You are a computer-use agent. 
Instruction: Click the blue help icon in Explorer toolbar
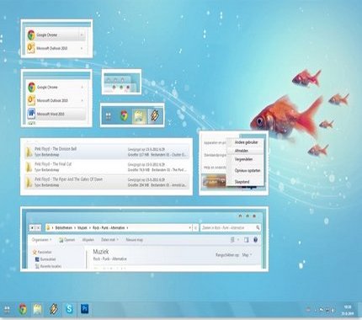[255, 240]
